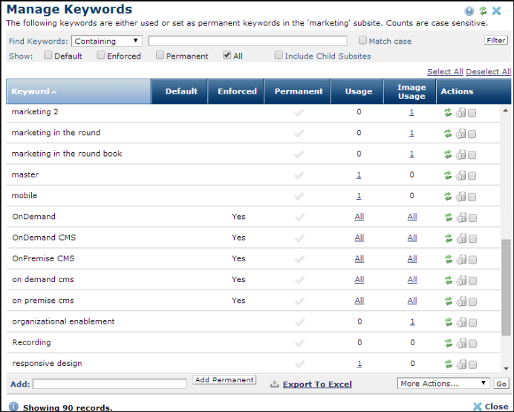Image resolution: width=514 pixels, height=412 pixels.
Task: Click the green refresh icon in the header
Action: click(x=483, y=11)
